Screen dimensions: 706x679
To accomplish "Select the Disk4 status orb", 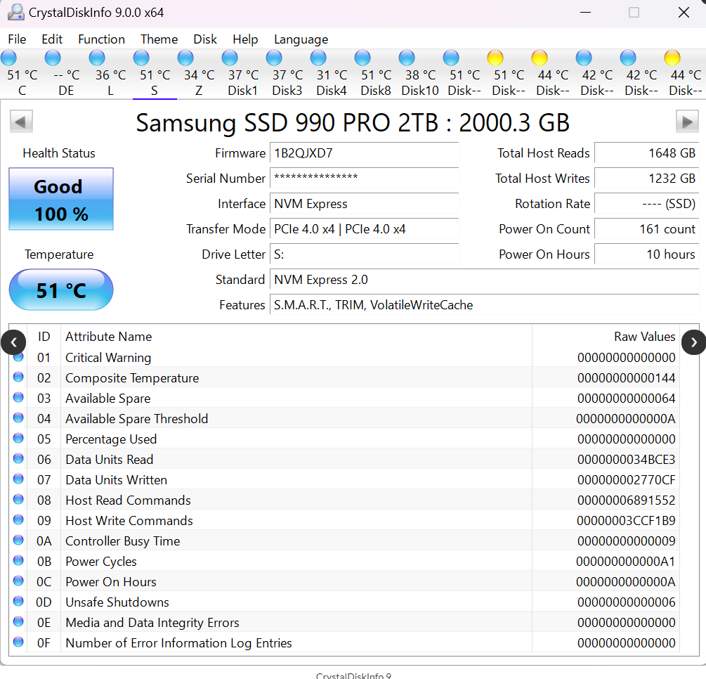I will [318, 58].
